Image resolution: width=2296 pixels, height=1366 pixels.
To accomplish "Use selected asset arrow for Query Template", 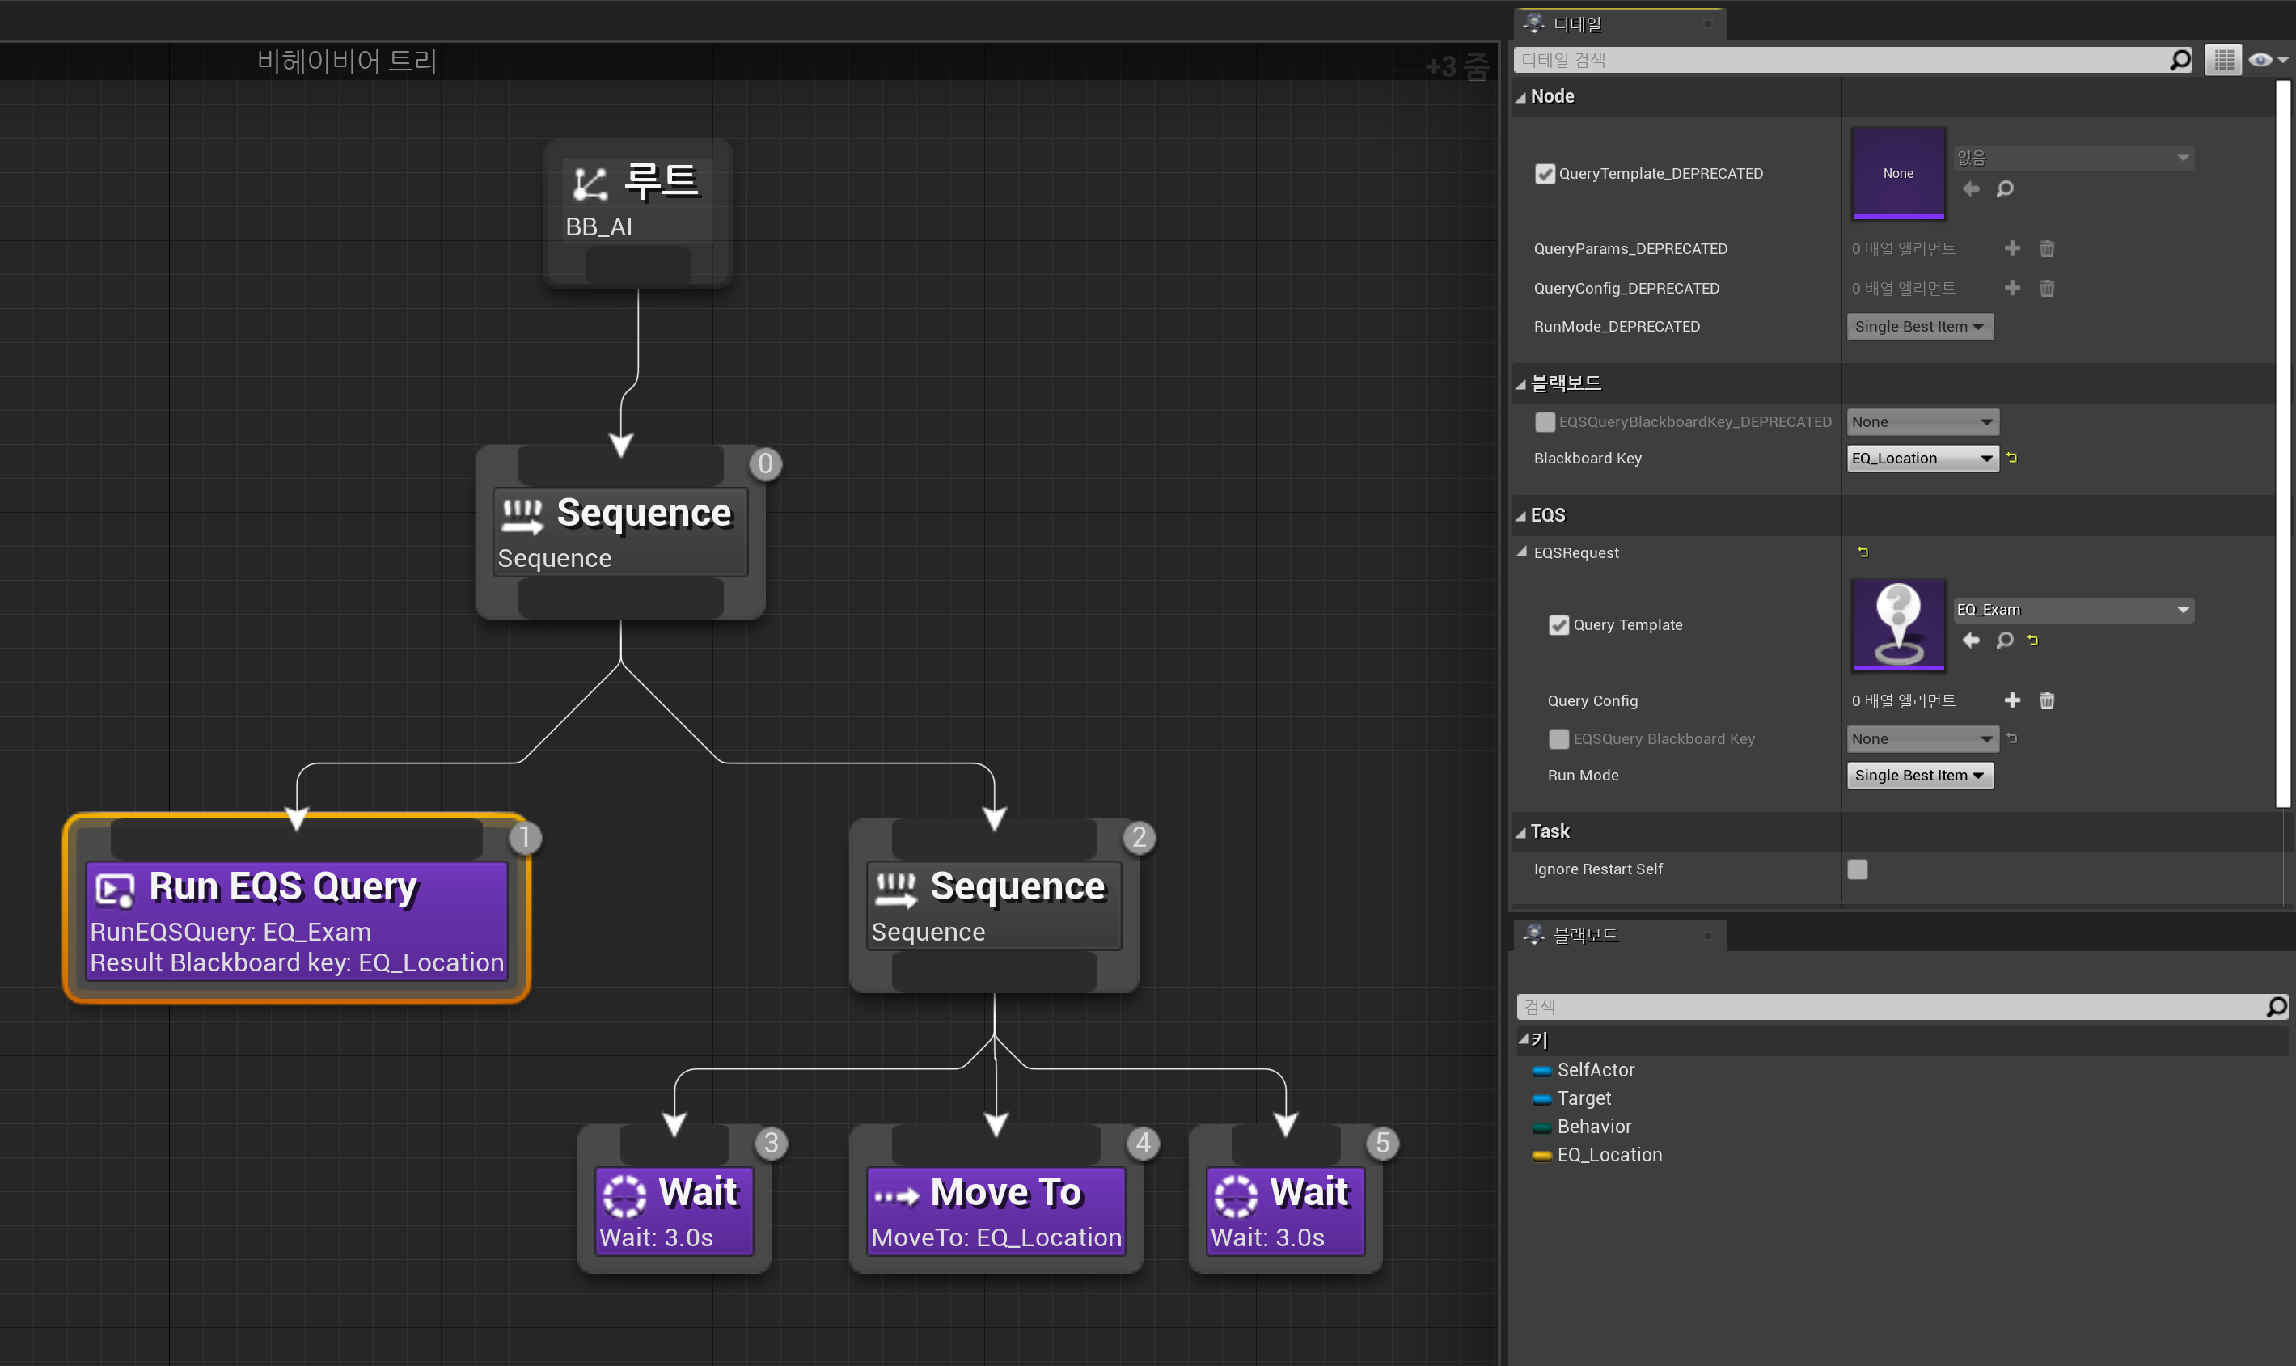I will click(x=1970, y=640).
